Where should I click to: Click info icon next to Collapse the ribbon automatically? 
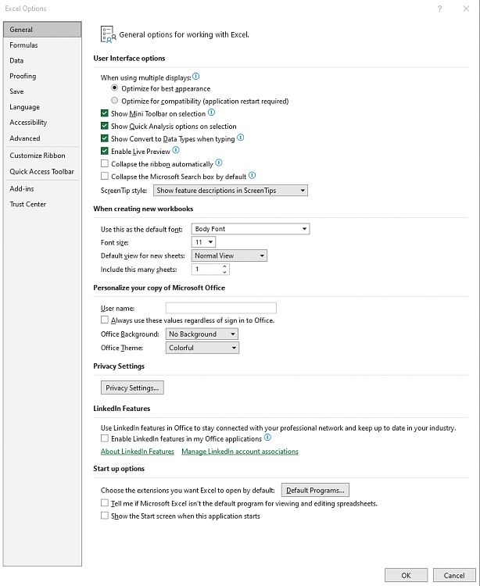(x=219, y=163)
